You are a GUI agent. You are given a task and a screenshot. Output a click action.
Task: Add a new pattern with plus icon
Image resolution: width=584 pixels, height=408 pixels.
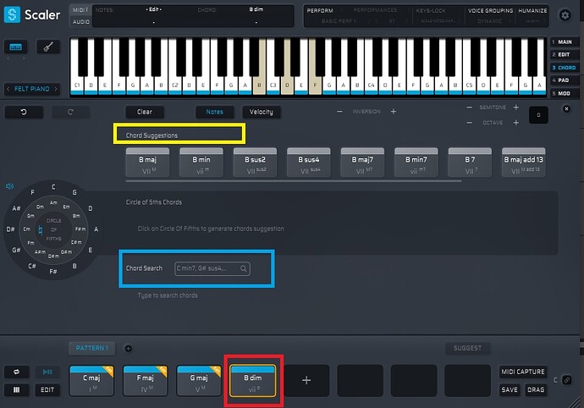tap(128, 349)
